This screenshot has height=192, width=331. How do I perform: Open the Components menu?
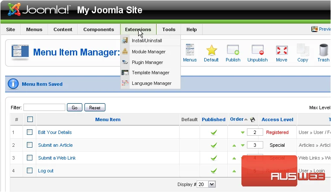pyautogui.click(x=99, y=29)
